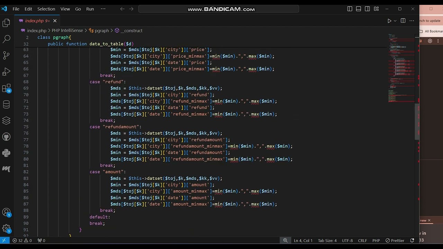
Task: Select the index.php editor tab
Action: click(x=37, y=21)
